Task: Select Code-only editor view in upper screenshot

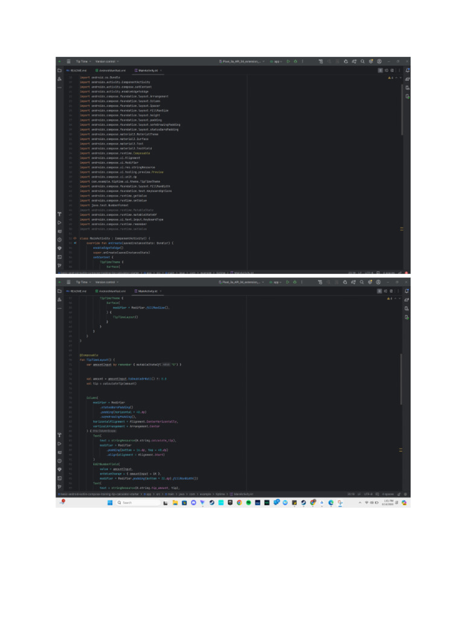Action: 381,70
